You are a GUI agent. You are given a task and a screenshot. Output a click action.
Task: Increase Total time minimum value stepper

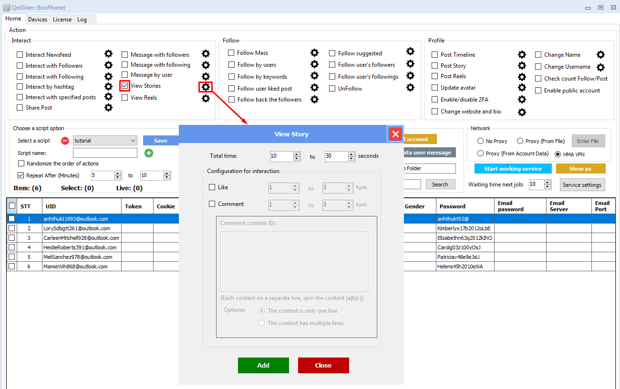[x=297, y=154]
